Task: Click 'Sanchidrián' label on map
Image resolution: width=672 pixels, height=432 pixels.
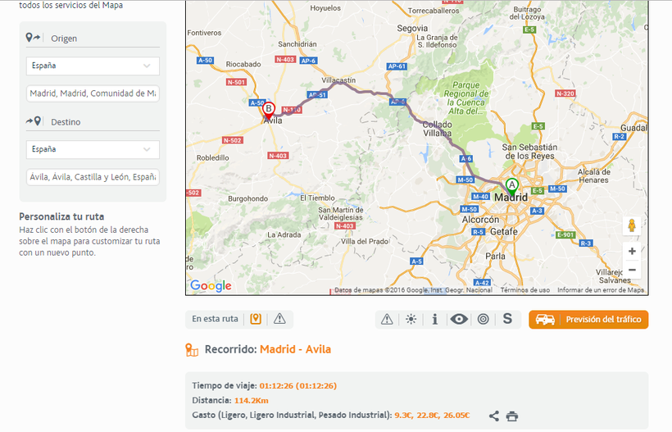Action: tap(297, 44)
